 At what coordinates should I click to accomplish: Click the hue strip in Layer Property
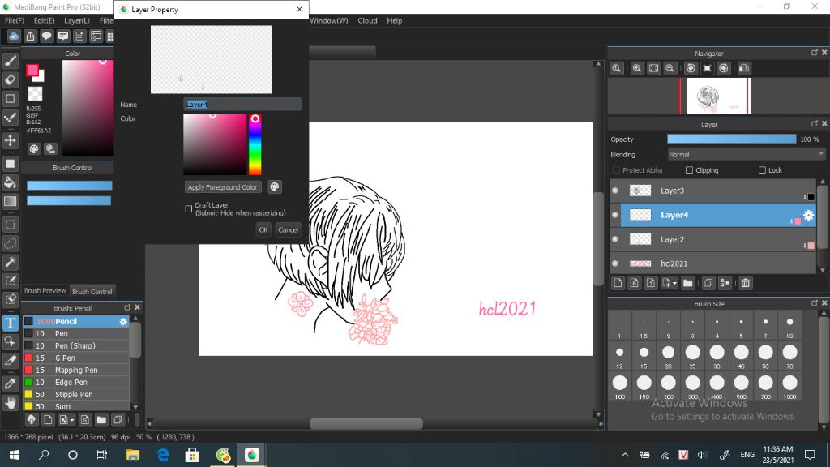click(255, 144)
